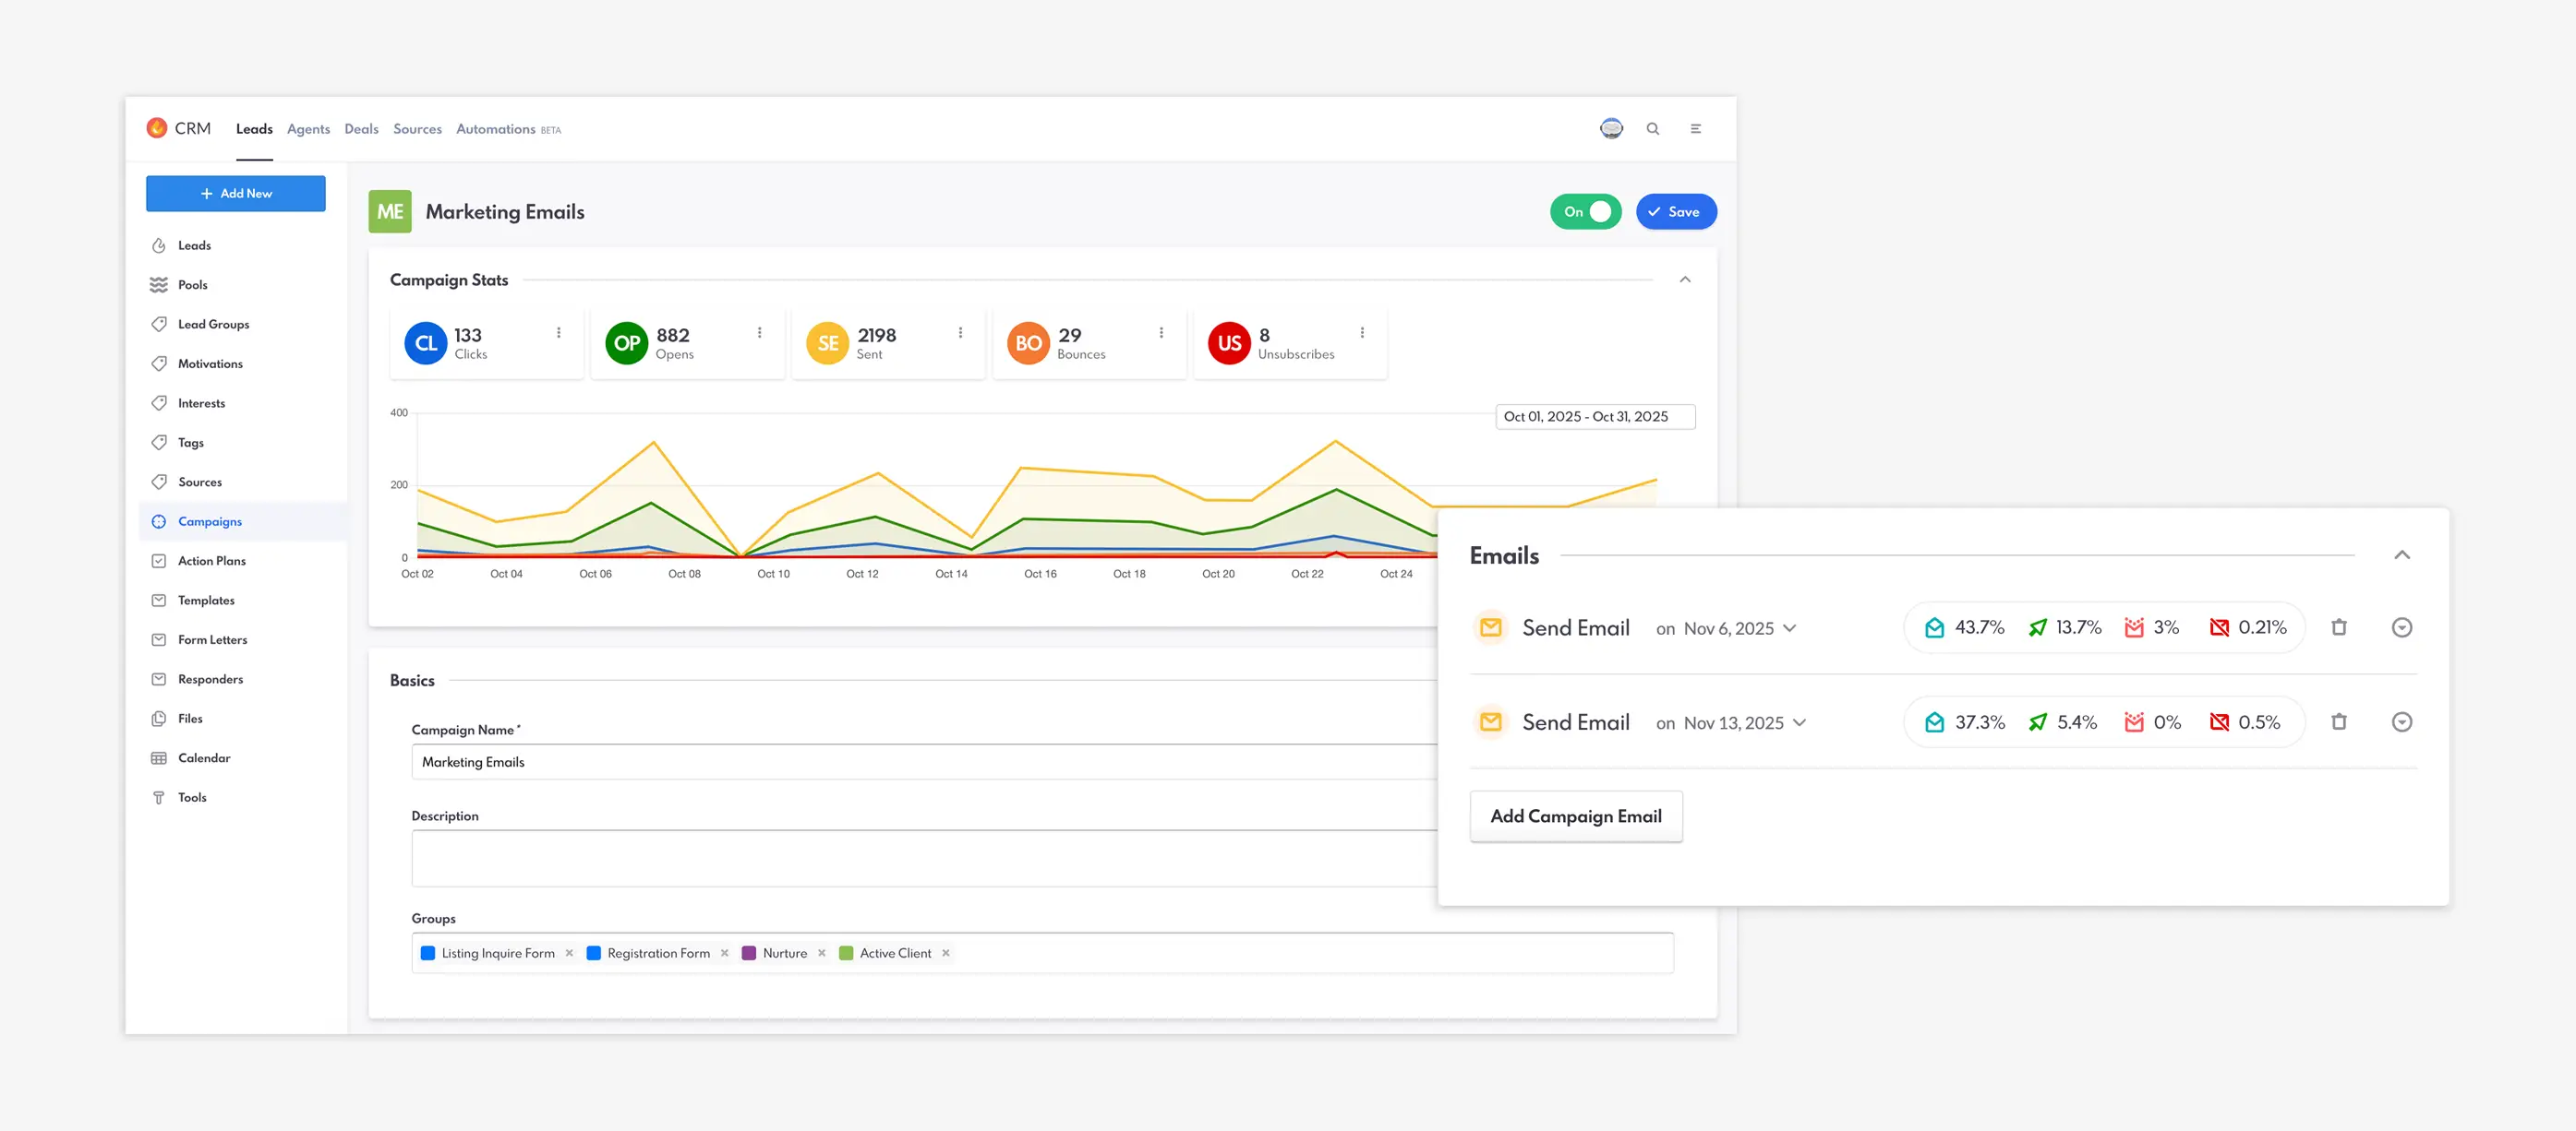Click the Add Campaign Email button
Viewport: 2576px width, 1131px height.
1576,816
